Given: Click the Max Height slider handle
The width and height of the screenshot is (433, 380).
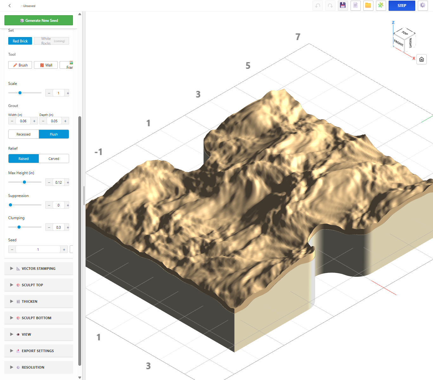Looking at the screenshot, I should [24, 182].
